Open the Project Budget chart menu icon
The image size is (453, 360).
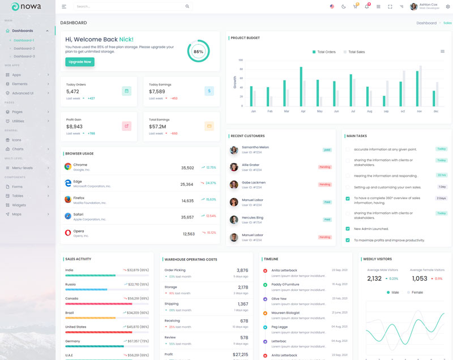(442, 52)
